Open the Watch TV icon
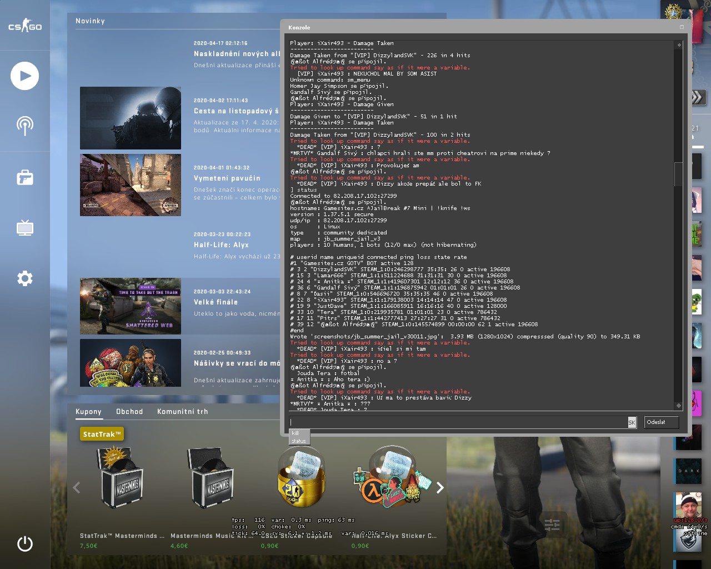This screenshot has width=711, height=569. [x=24, y=228]
